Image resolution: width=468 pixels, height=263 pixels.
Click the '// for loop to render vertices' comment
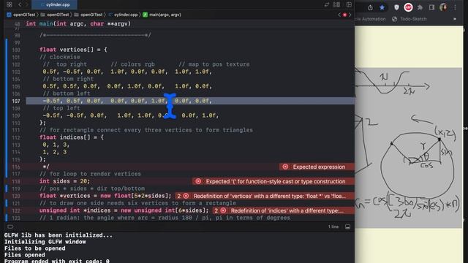pyautogui.click(x=90, y=174)
